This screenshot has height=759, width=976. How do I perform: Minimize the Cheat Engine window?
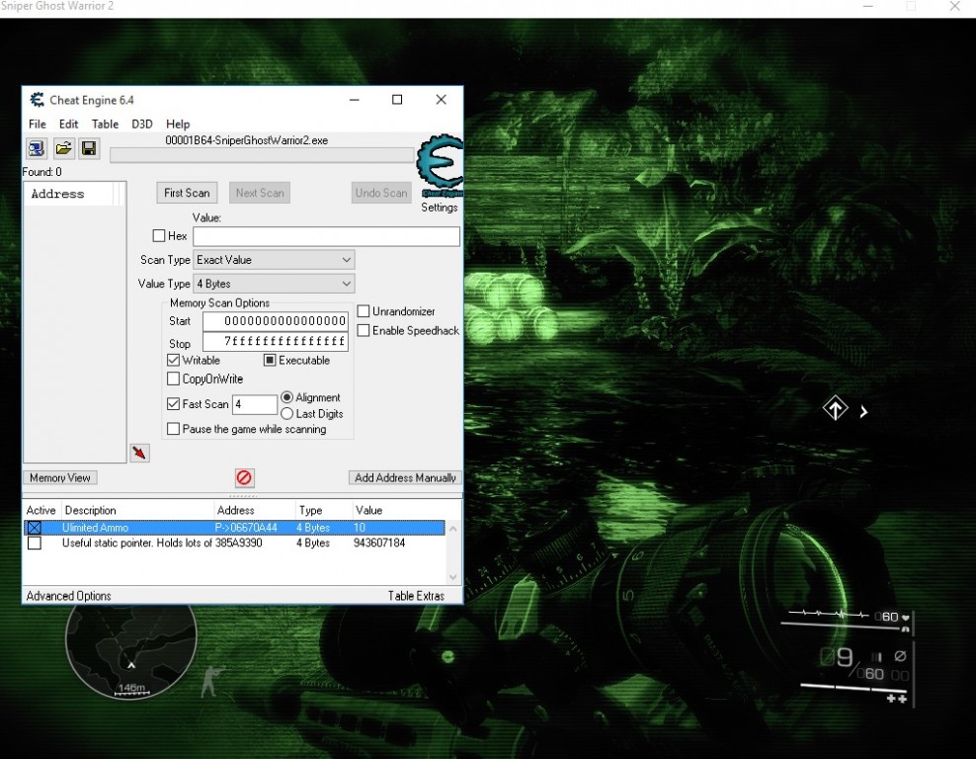tap(355, 100)
